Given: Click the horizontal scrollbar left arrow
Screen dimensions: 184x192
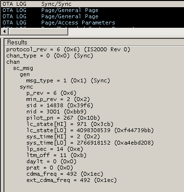Looking at the screenshot, I should [x=4, y=32].
